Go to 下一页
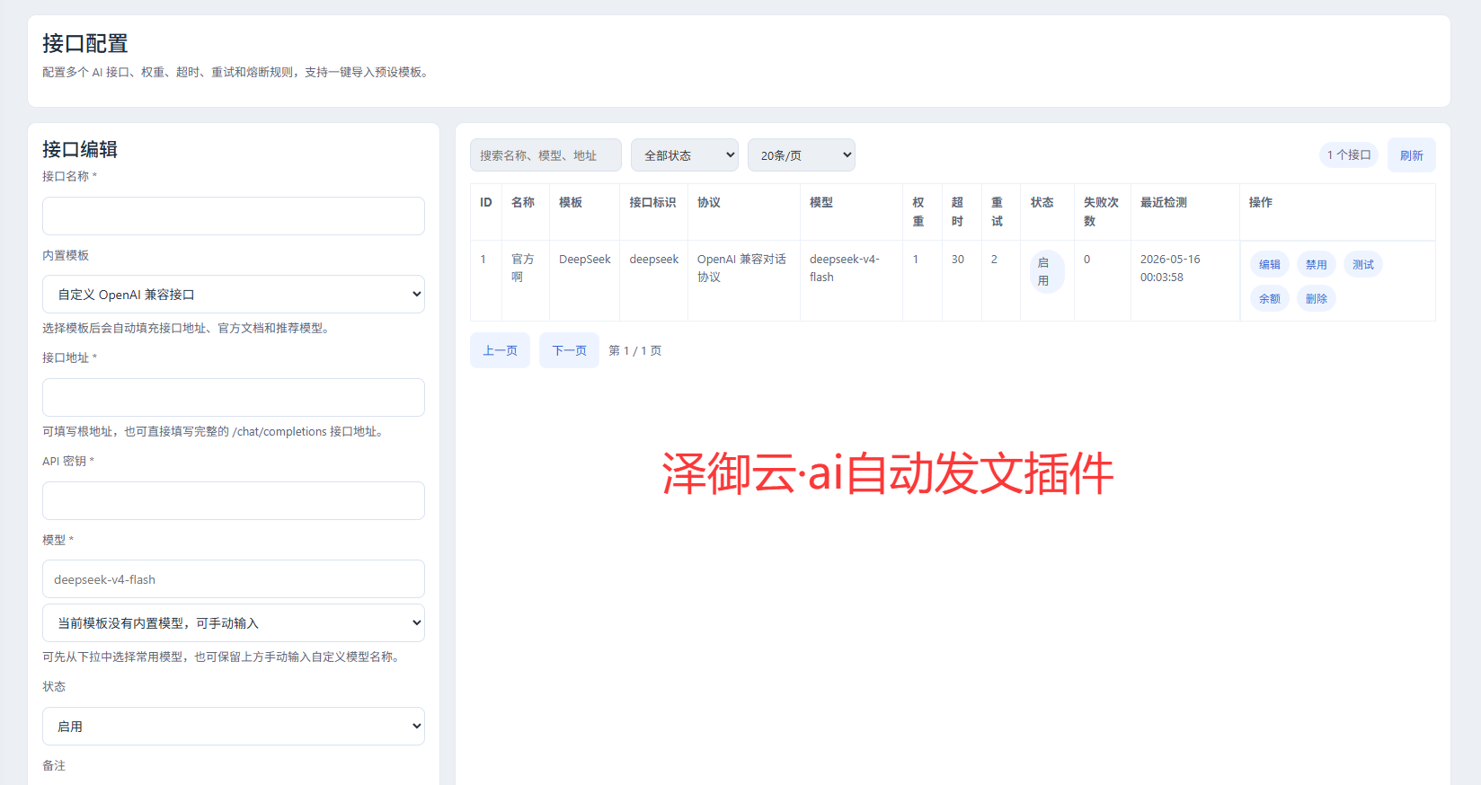The height and width of the screenshot is (785, 1481). click(x=569, y=350)
